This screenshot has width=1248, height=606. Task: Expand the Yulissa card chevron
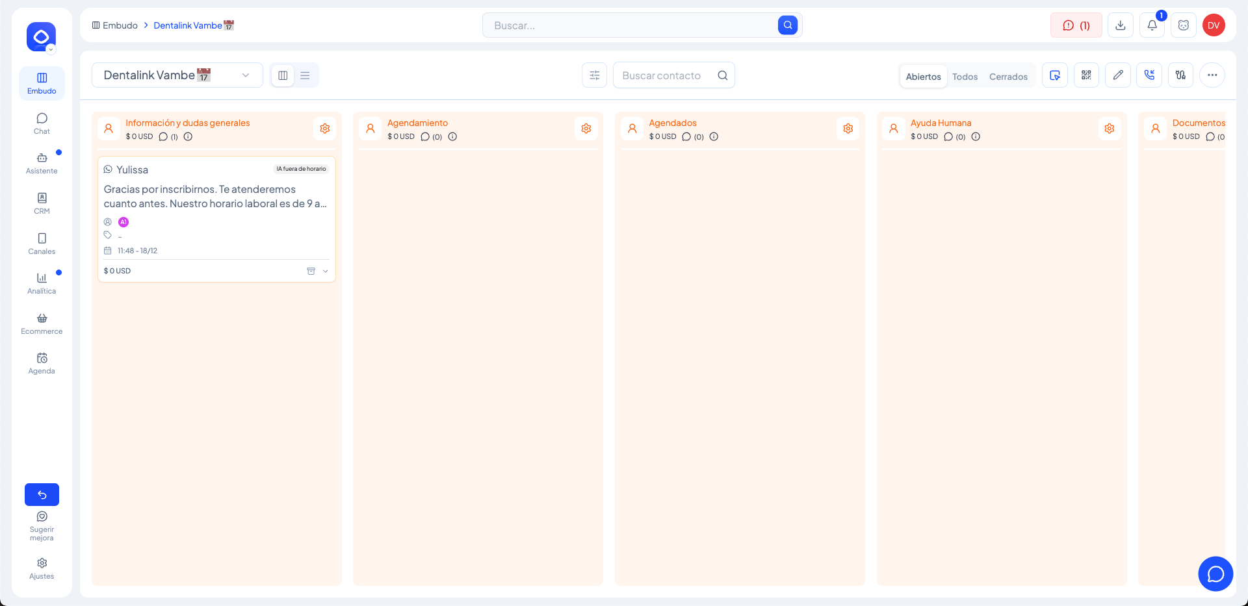click(326, 271)
